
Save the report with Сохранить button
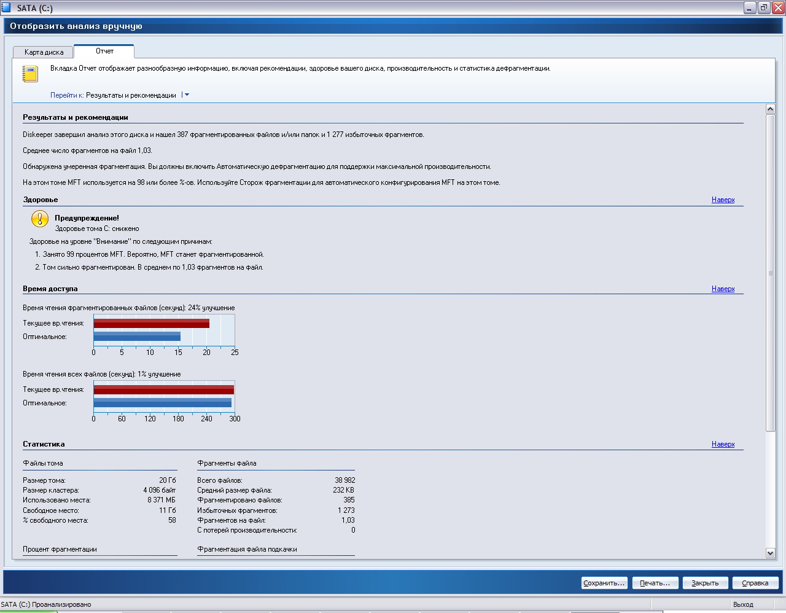tap(604, 583)
